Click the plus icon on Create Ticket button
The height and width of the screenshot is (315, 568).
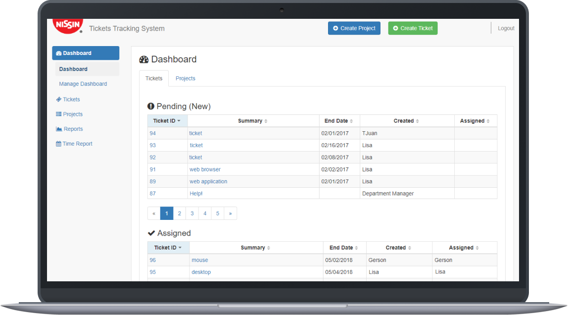(x=396, y=28)
